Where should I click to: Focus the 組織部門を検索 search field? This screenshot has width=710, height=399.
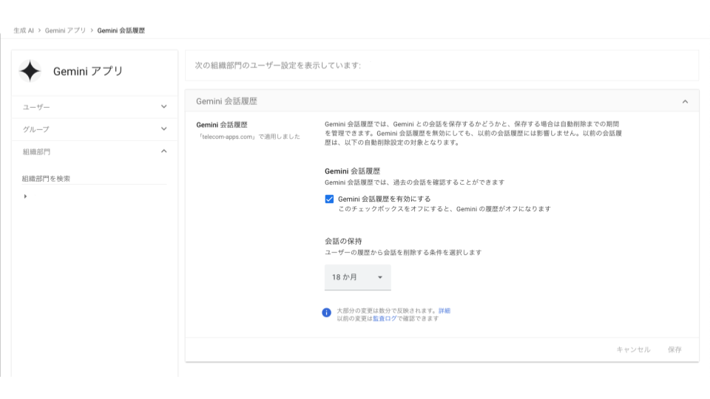[93, 178]
